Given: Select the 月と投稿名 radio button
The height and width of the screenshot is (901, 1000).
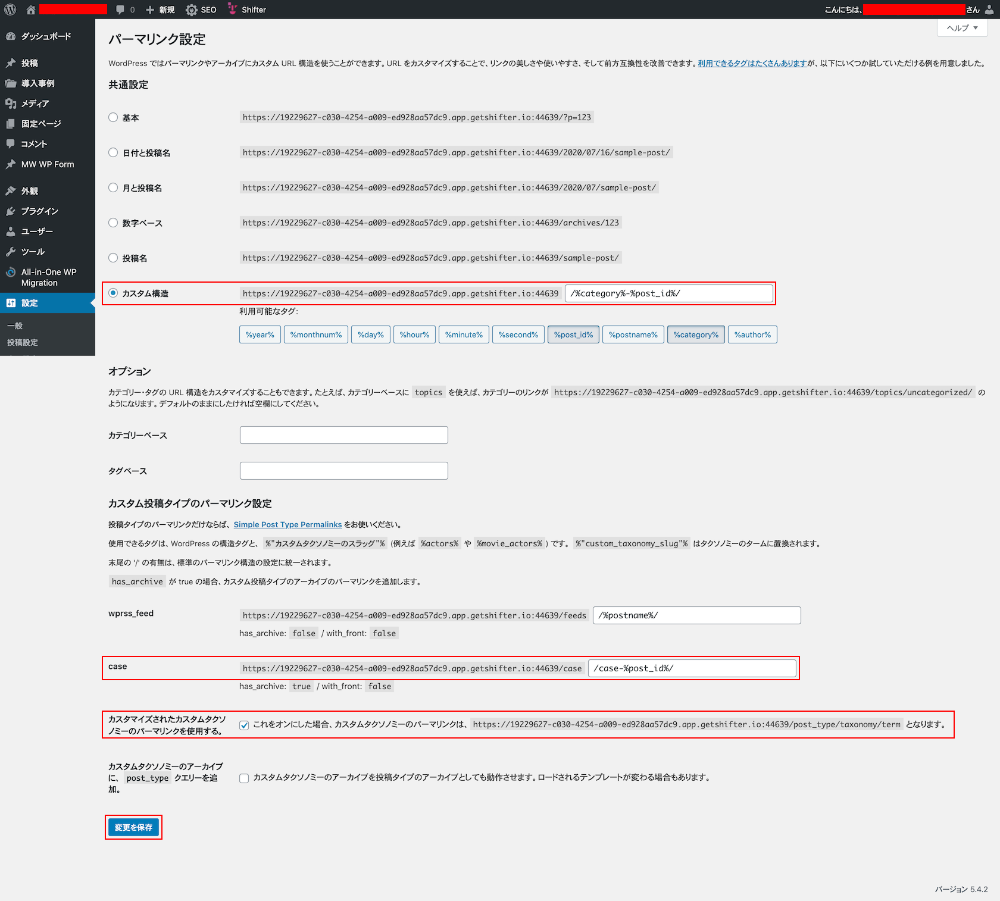Looking at the screenshot, I should 113,187.
